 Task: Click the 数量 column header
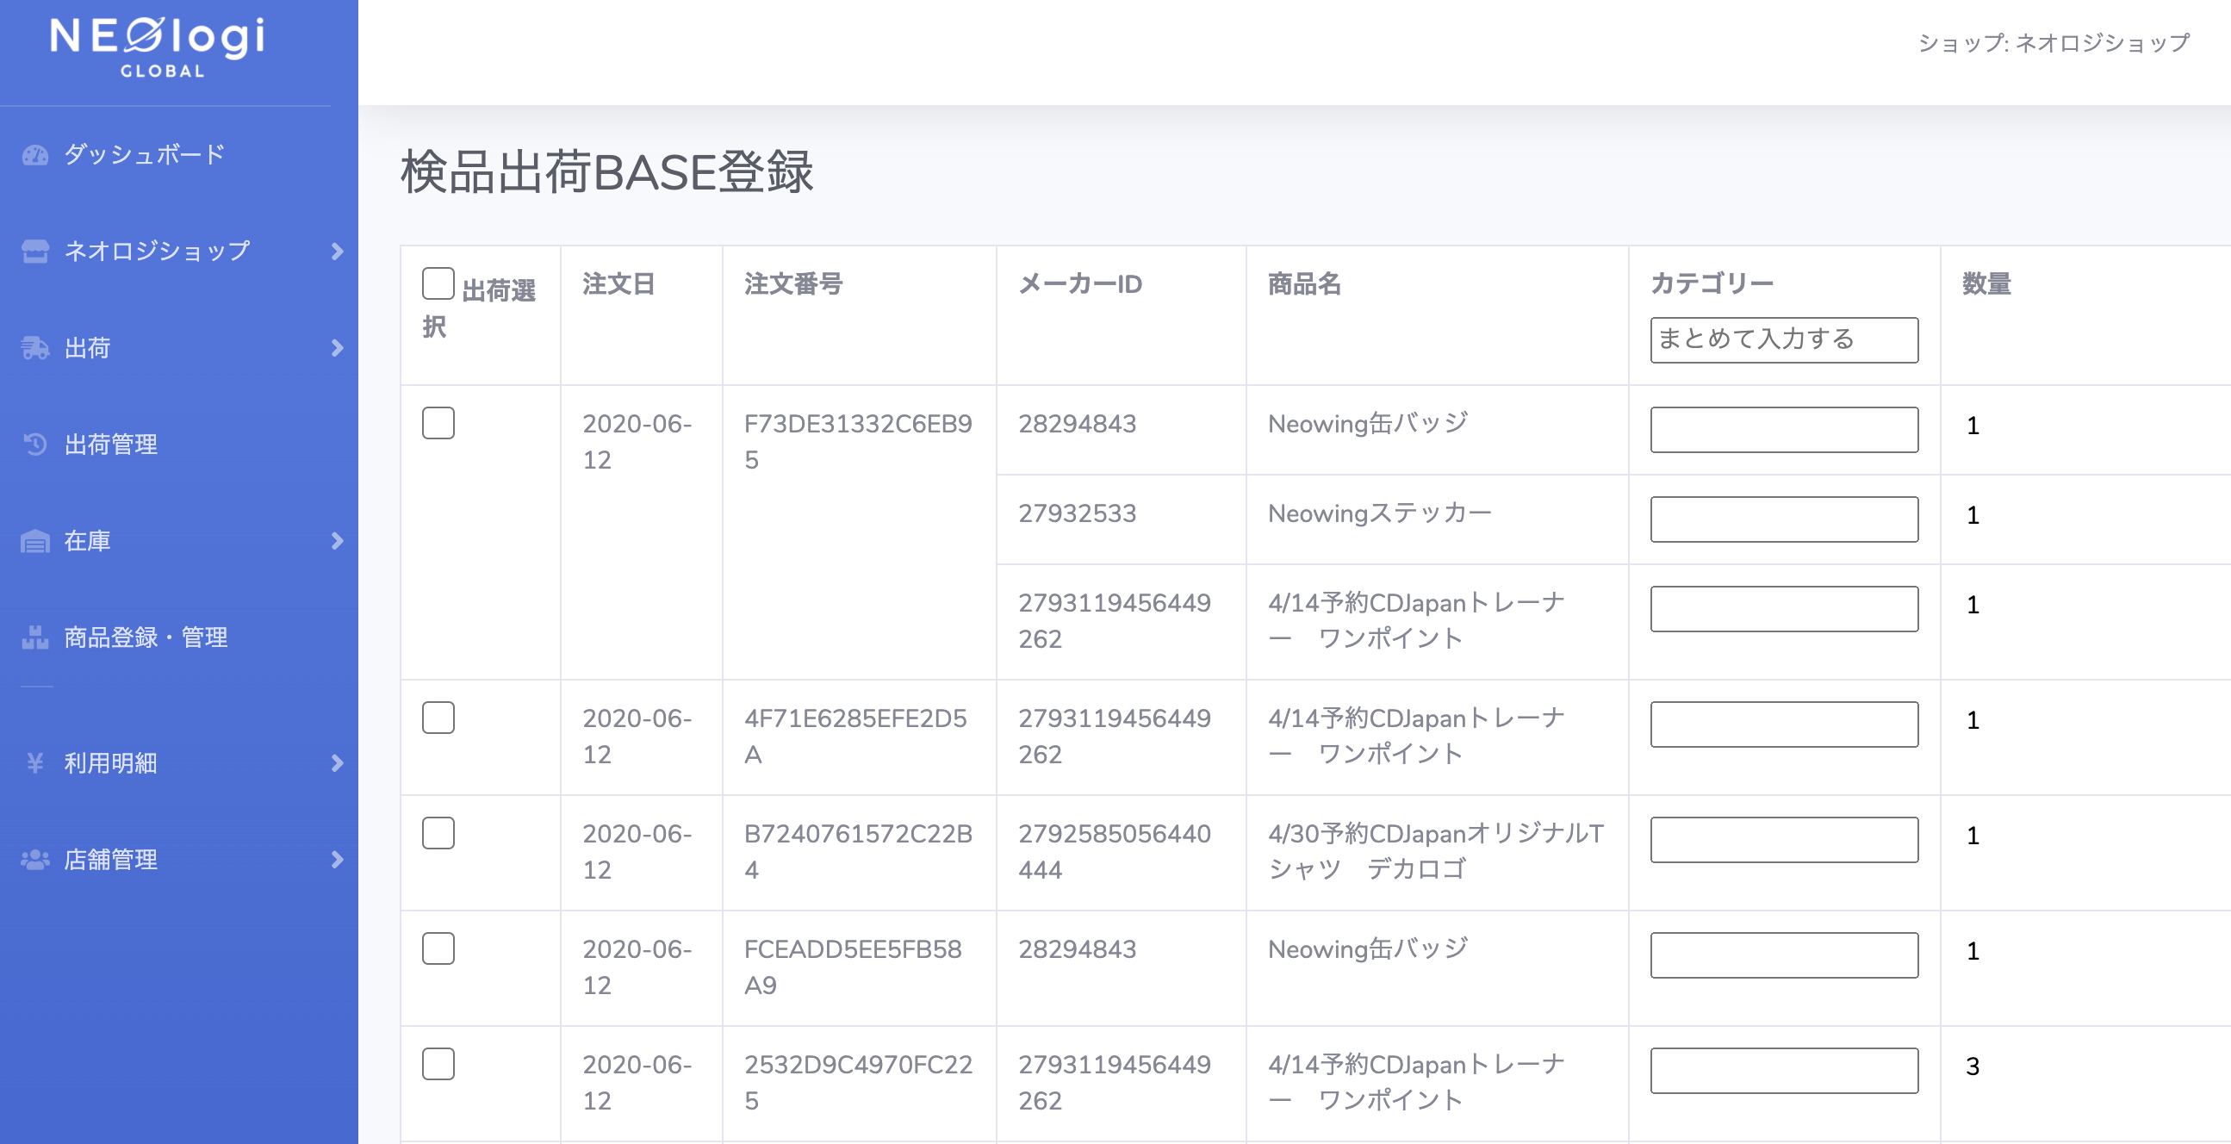tap(1986, 284)
